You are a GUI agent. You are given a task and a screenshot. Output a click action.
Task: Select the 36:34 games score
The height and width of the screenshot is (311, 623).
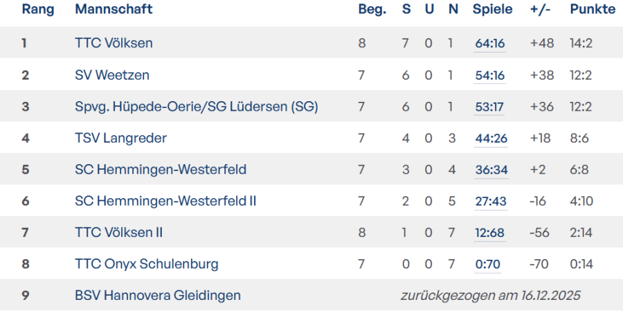coord(491,170)
